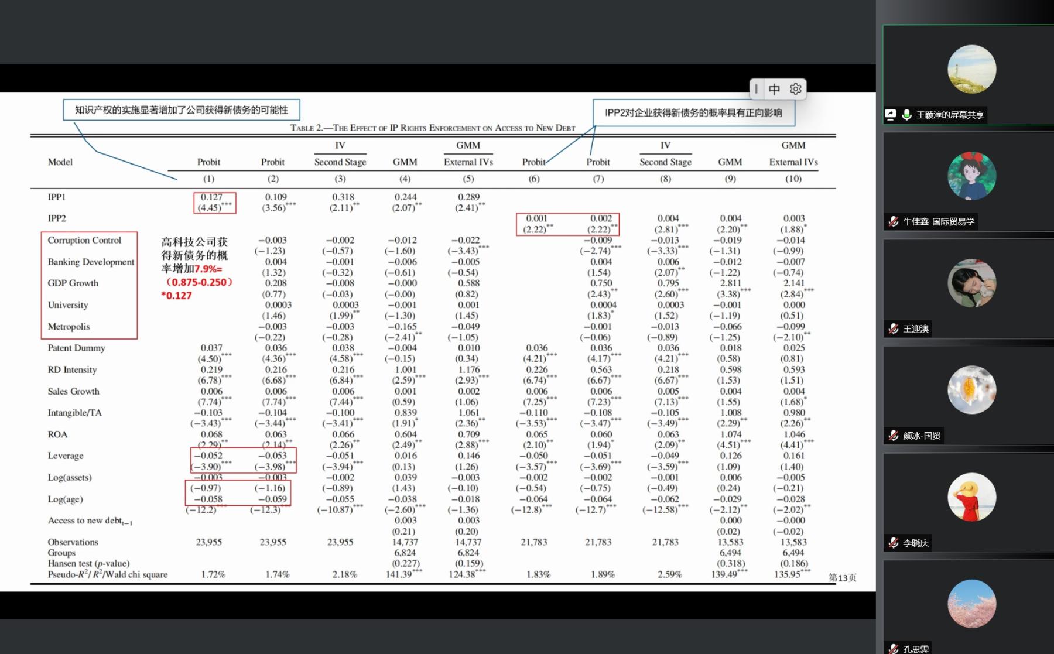The height and width of the screenshot is (654, 1054).
Task: Click the muted mic icon for 颜冰-国贸
Action: 894,436
